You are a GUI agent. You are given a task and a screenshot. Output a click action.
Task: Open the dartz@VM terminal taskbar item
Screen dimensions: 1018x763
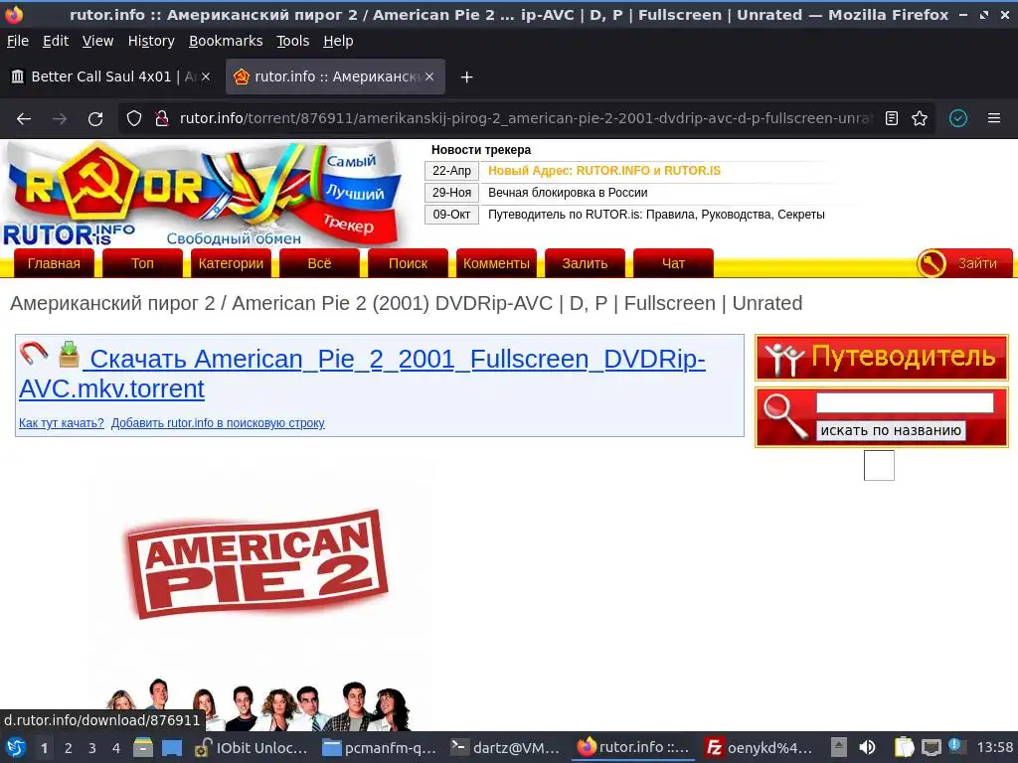point(507,748)
